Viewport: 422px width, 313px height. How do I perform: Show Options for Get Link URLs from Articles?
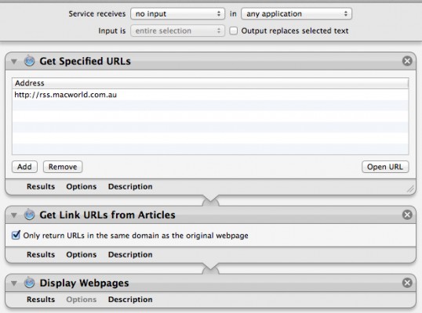pos(82,254)
